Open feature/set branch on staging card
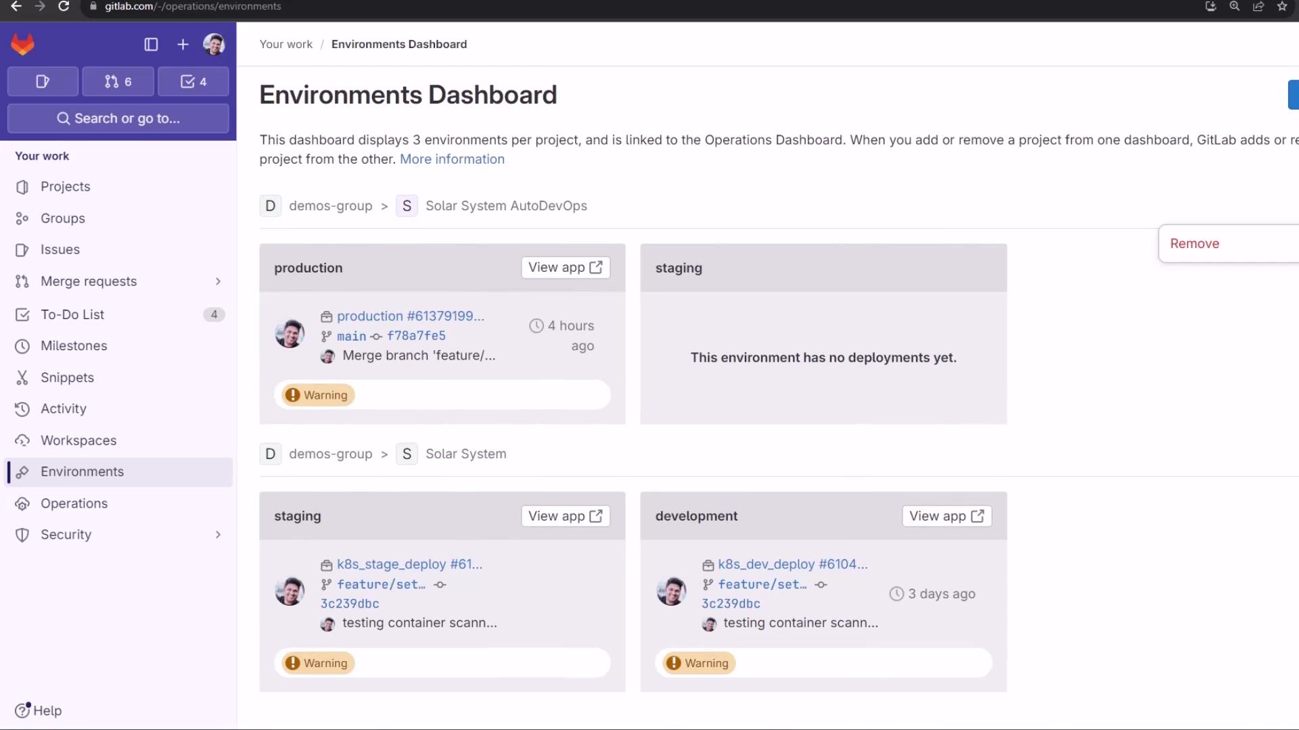This screenshot has width=1299, height=730. (382, 585)
